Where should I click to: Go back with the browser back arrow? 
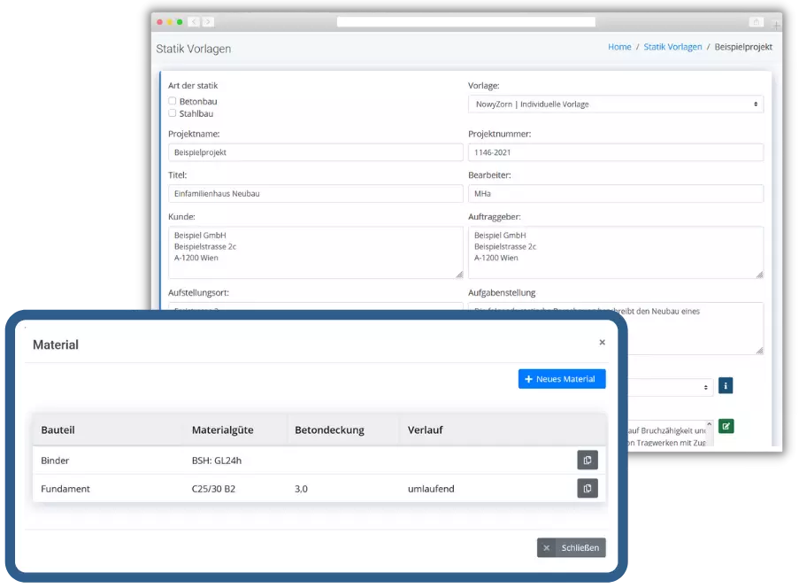tap(196, 21)
